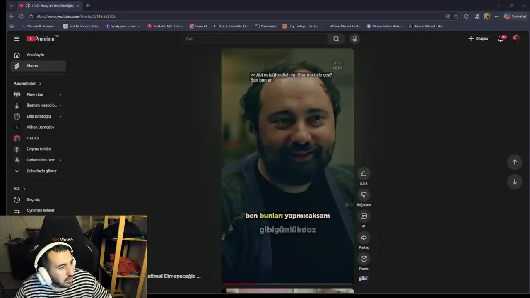The image size is (530, 298).
Task: Expand the tab search dropdown arrow
Action: click(11, 5)
